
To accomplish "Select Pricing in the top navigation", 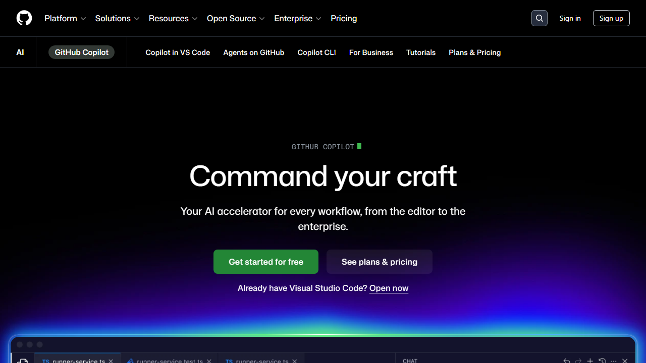I will click(344, 18).
